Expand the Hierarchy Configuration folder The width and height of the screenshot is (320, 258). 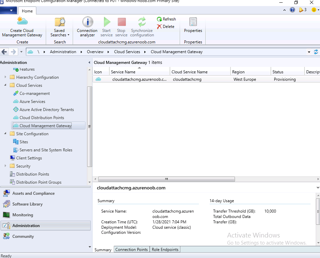pyautogui.click(x=5, y=77)
